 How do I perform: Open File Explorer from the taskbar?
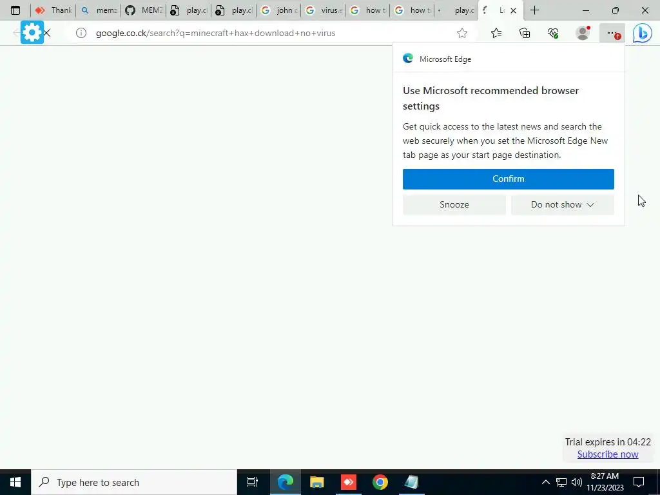click(x=316, y=482)
